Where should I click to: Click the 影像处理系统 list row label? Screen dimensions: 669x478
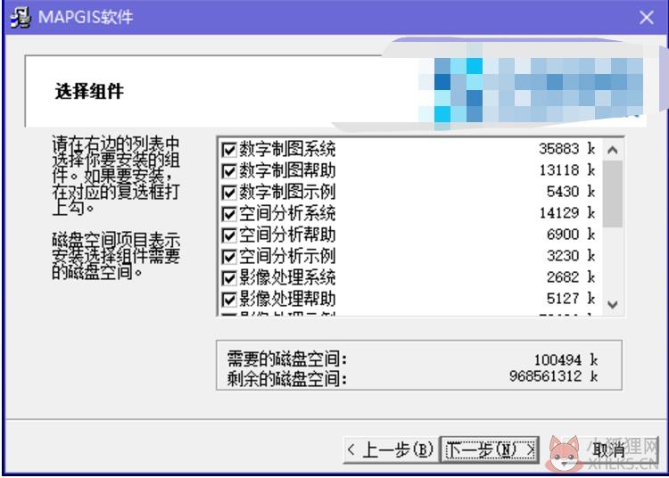pos(287,277)
